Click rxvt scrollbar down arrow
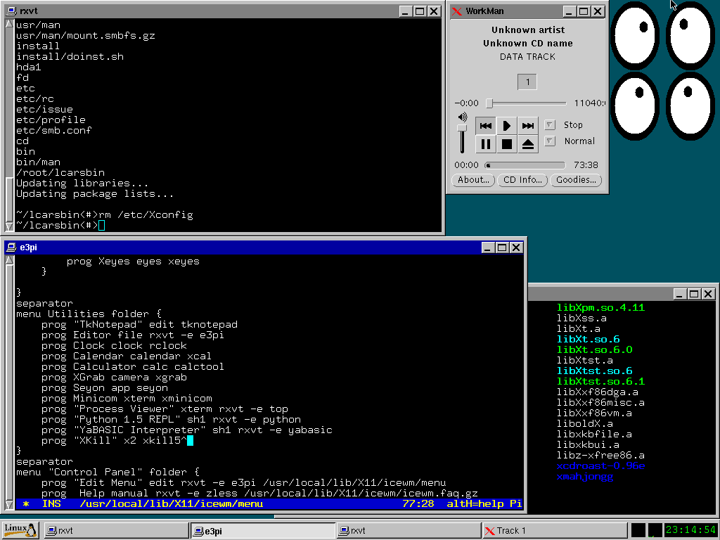The height and width of the screenshot is (540, 720). pyautogui.click(x=9, y=226)
